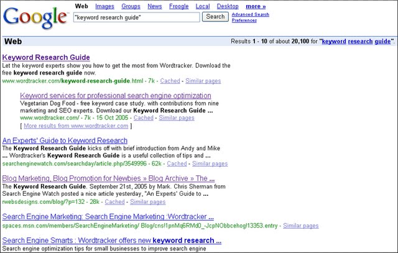Open 'An Experts' Guide to Keyword Research'
The image size is (398, 253).
tap(65, 140)
